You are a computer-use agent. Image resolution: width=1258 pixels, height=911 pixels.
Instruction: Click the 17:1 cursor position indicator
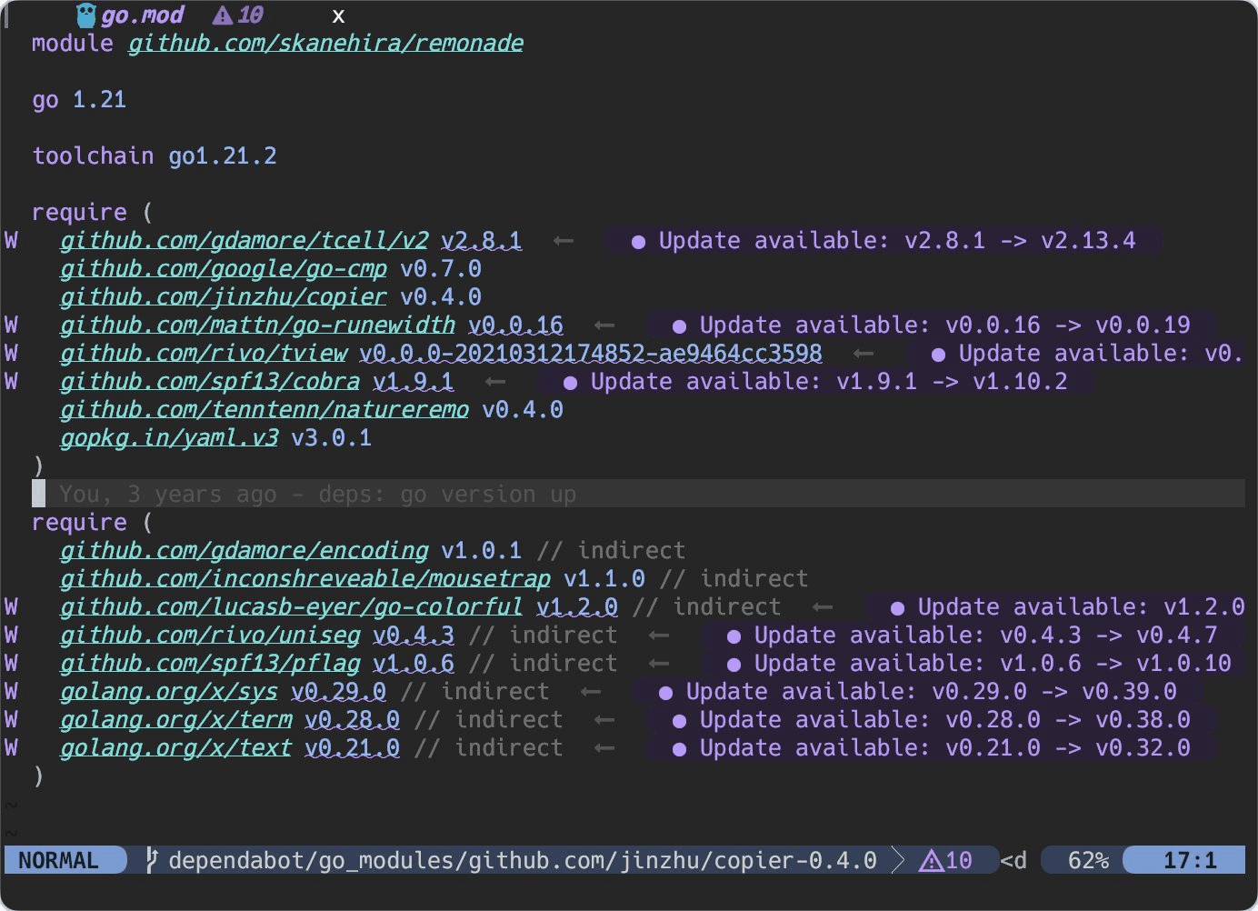(1189, 860)
